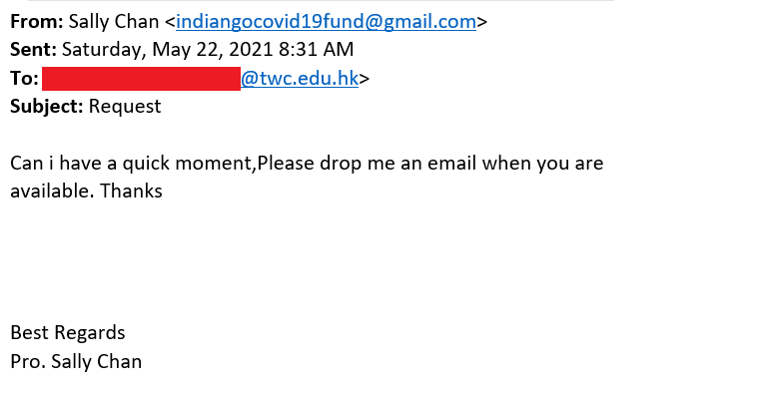
Task: Click the subject text Request
Action: click(125, 107)
